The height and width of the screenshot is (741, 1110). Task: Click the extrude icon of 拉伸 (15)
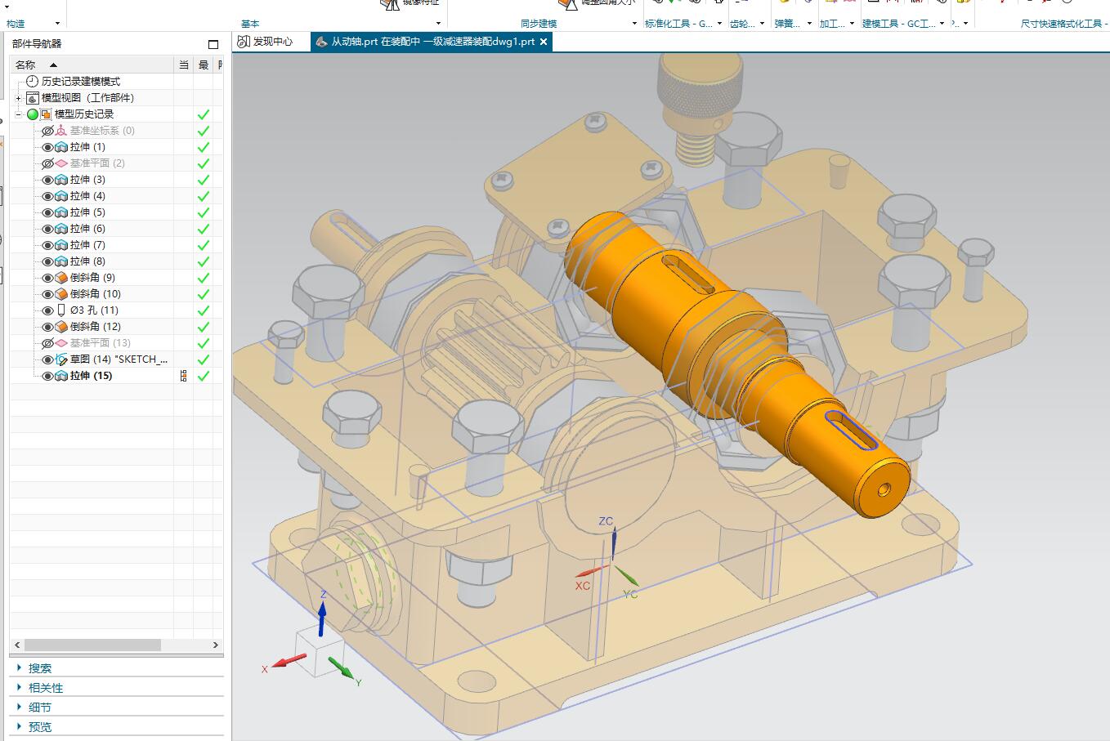61,376
